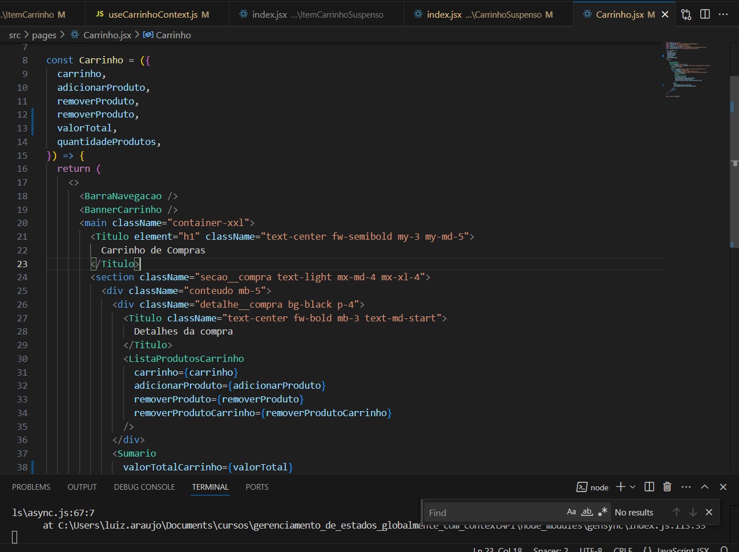
Task: Click the Spaces: 2 indentation status entry
Action: point(551,549)
